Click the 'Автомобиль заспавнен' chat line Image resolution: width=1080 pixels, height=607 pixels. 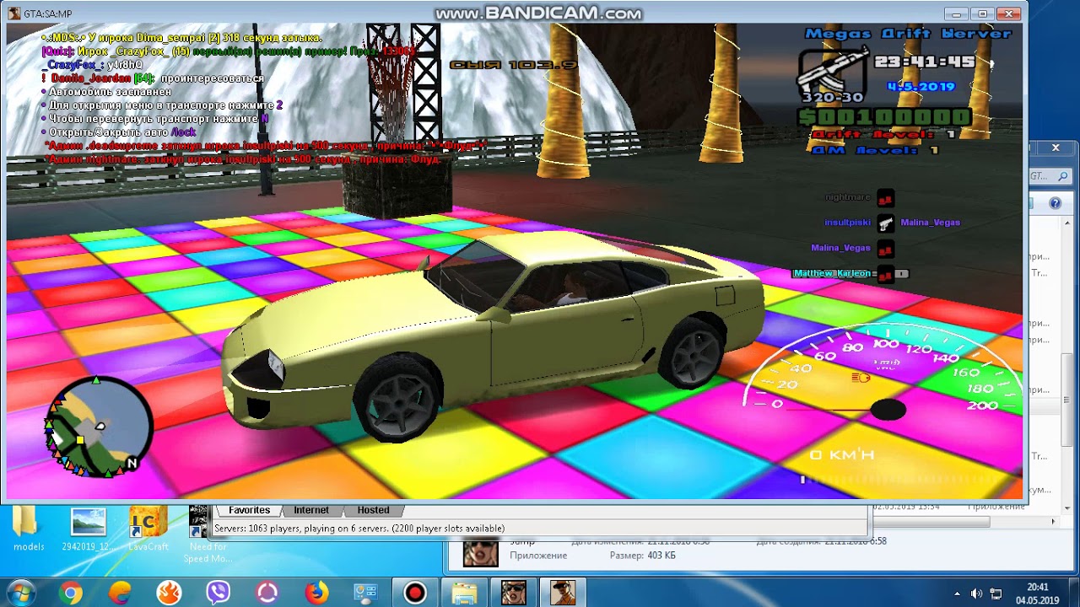pos(106,92)
